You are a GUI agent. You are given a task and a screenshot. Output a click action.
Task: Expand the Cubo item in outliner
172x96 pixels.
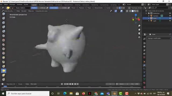[x=149, y=18]
